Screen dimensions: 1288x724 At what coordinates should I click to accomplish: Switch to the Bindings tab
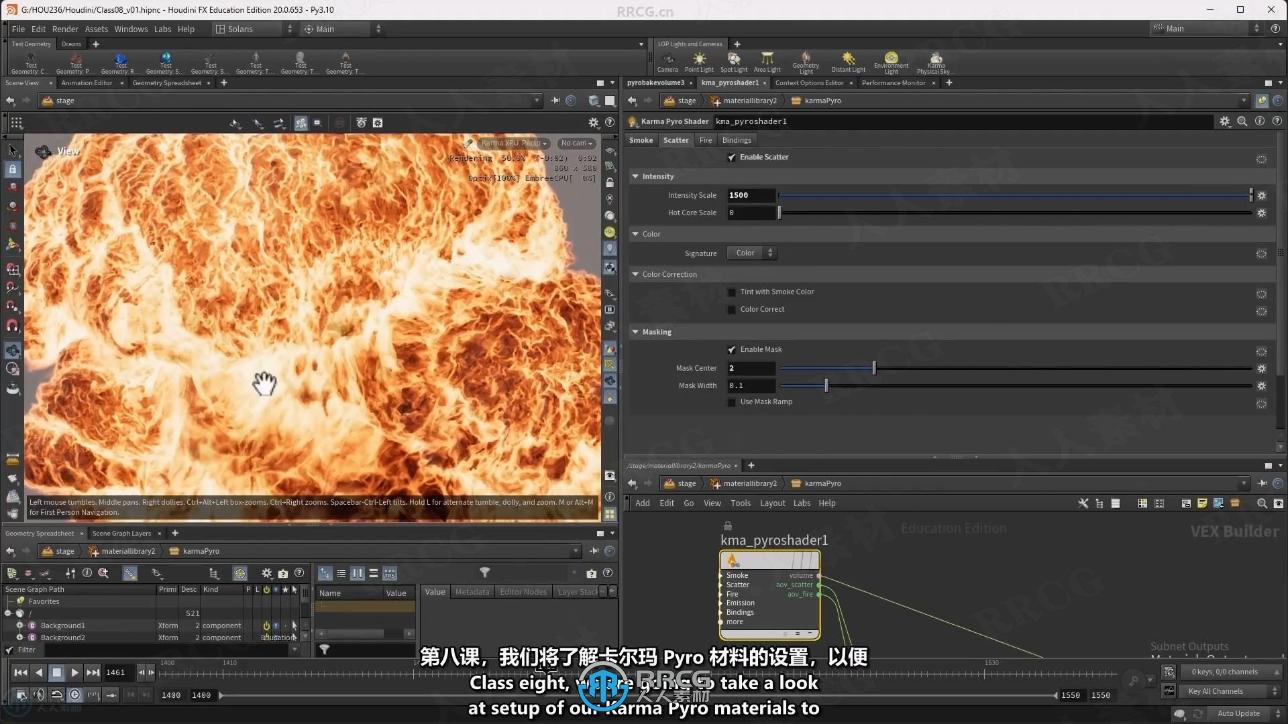click(736, 140)
